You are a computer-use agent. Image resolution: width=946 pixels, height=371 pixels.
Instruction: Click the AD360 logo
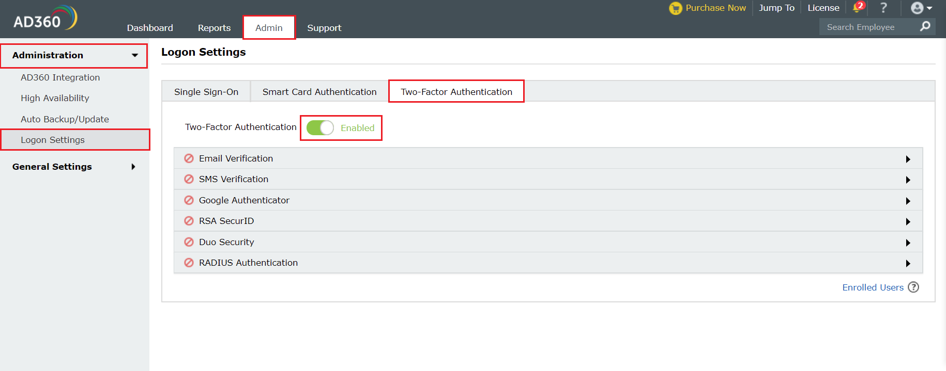coord(45,19)
